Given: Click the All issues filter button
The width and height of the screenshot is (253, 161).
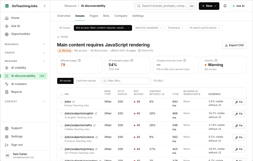Looking at the screenshot, I should (x=65, y=28).
